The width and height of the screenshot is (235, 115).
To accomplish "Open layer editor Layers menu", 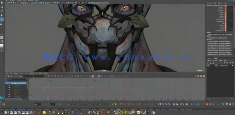I will pos(209,60).
